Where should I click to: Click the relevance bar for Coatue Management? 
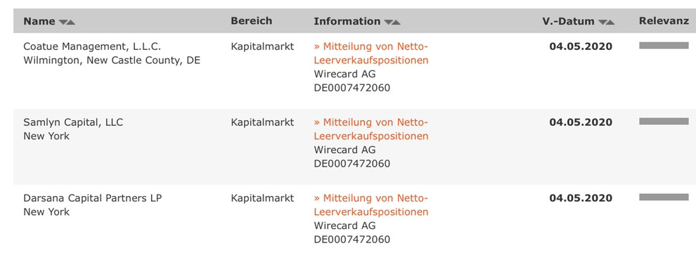click(664, 45)
